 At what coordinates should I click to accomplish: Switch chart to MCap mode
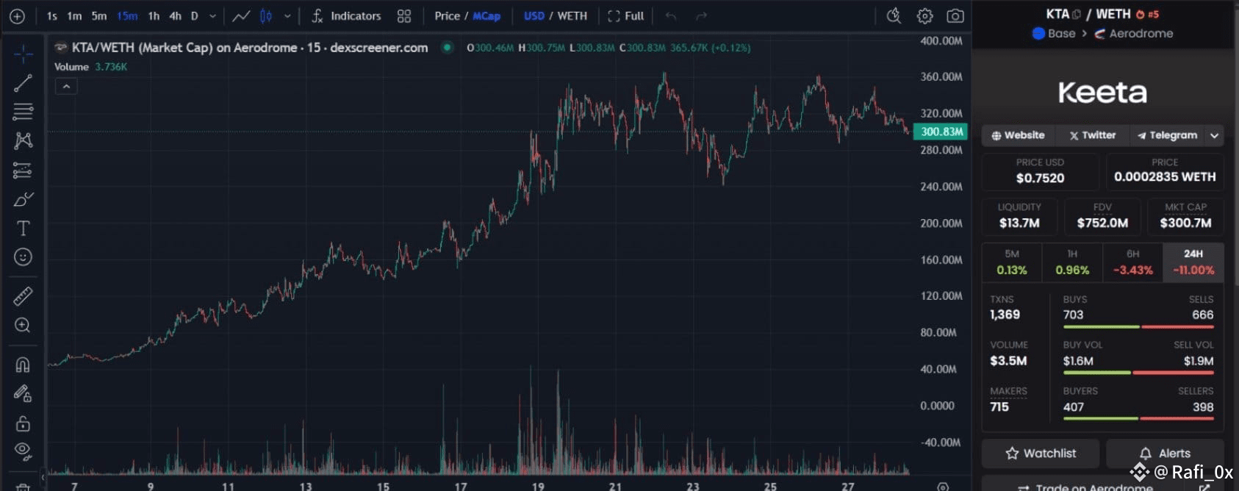tap(486, 16)
